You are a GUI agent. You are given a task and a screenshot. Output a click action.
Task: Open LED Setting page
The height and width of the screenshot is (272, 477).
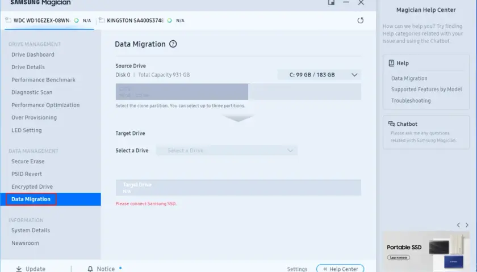tap(27, 130)
